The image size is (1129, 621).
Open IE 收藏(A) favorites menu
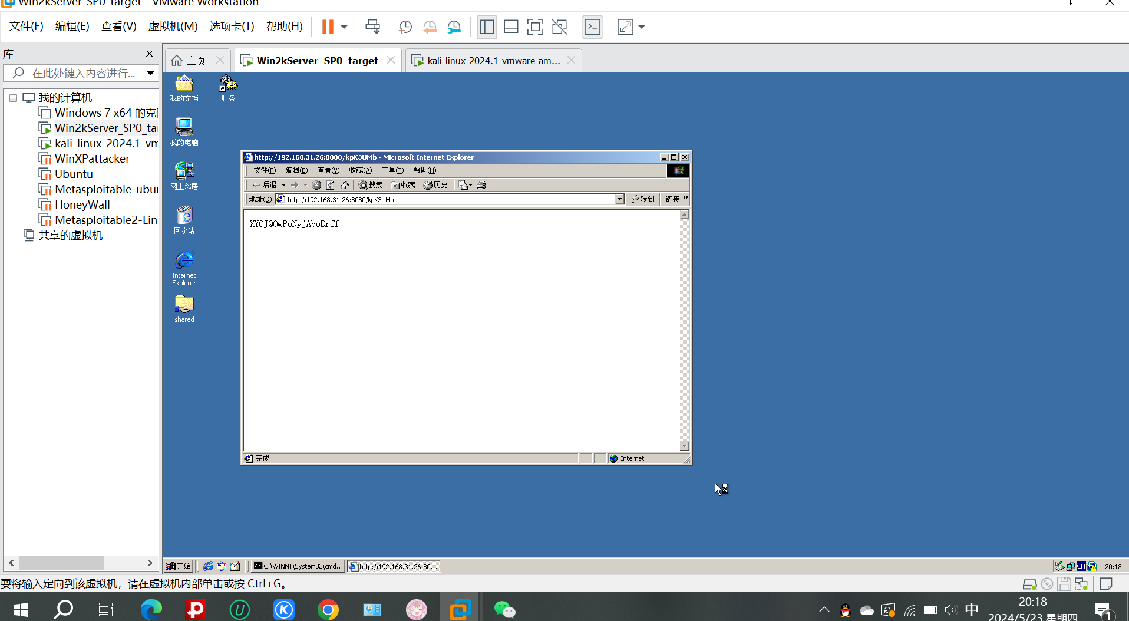point(360,170)
